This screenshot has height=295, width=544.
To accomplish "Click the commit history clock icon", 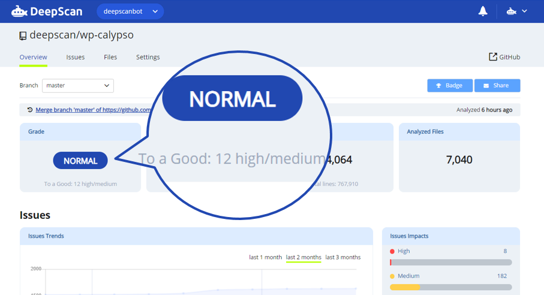I will pyautogui.click(x=30, y=110).
